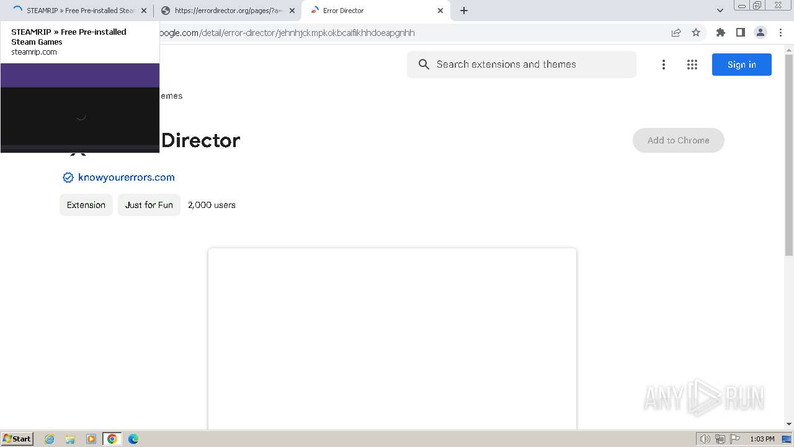Select the Extension category chip
Image resolution: width=794 pixels, height=447 pixels.
(x=86, y=205)
